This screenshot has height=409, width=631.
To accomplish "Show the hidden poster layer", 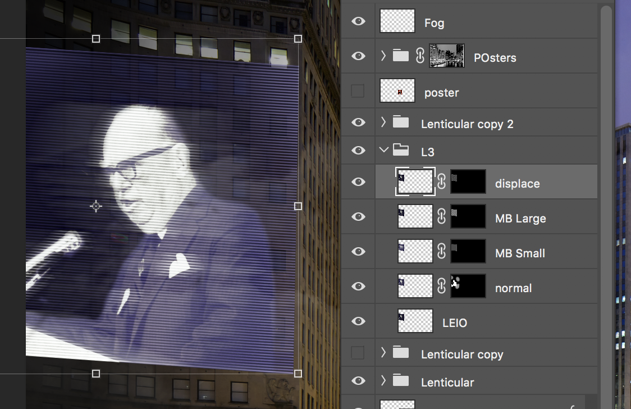I will click(358, 91).
